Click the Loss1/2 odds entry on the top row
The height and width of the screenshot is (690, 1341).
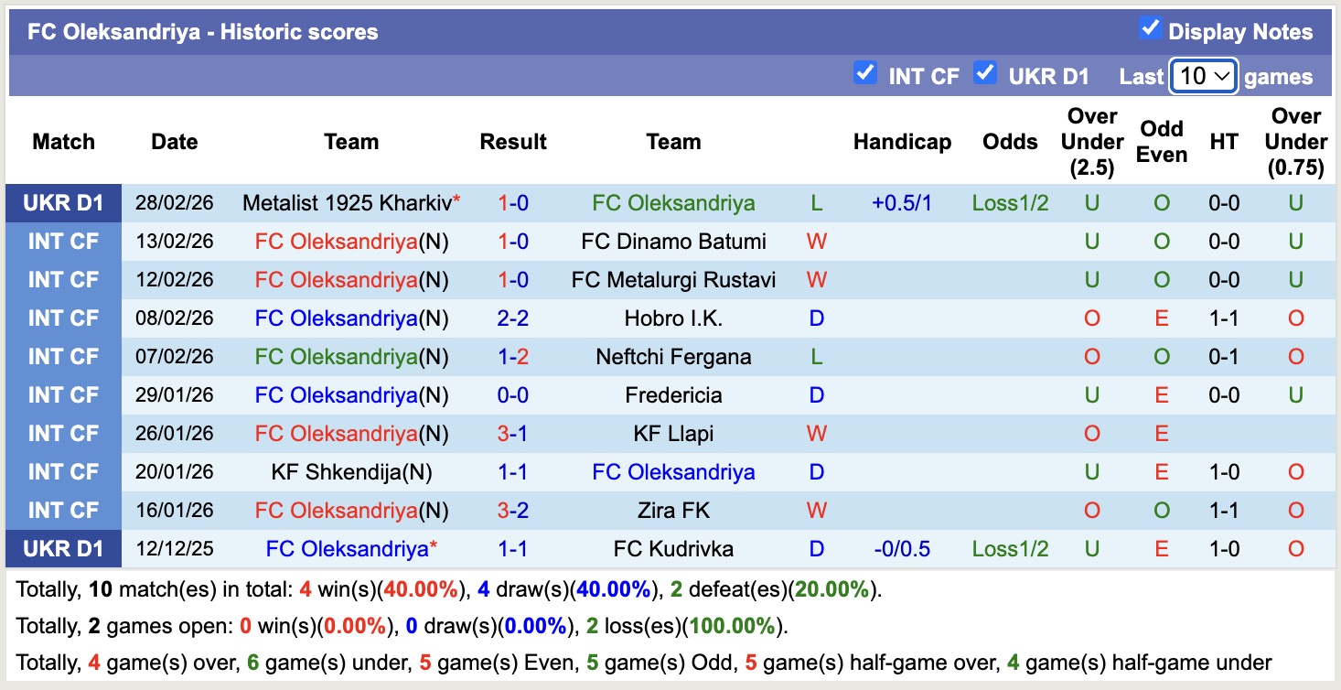point(1009,202)
